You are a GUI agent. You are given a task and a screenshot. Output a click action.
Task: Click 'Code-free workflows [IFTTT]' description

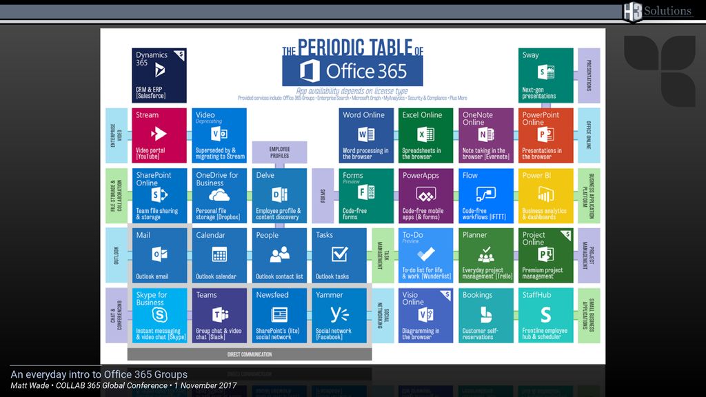pos(484,214)
